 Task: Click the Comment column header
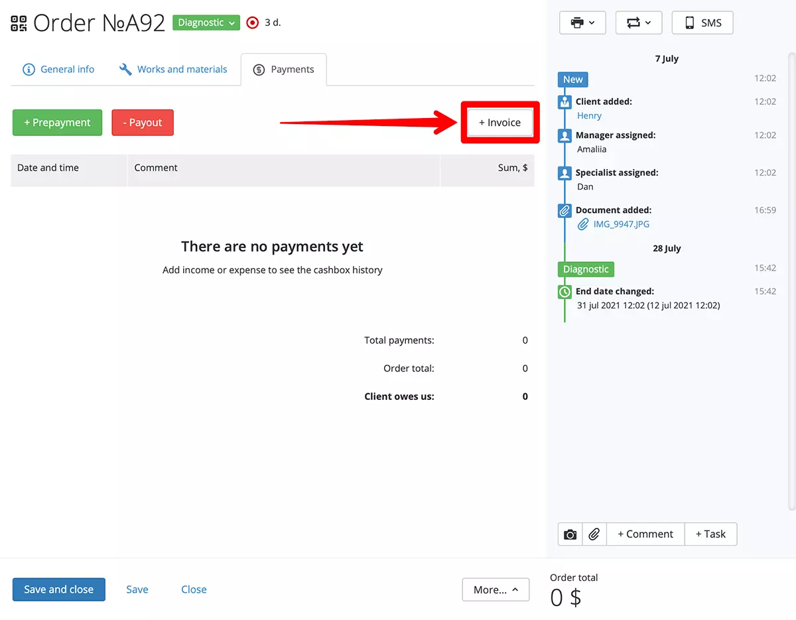284,170
